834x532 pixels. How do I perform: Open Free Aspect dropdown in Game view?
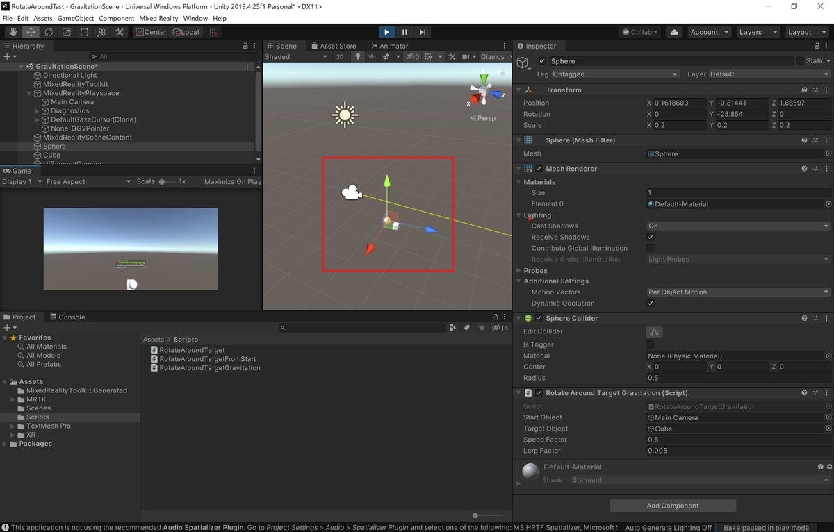[88, 182]
